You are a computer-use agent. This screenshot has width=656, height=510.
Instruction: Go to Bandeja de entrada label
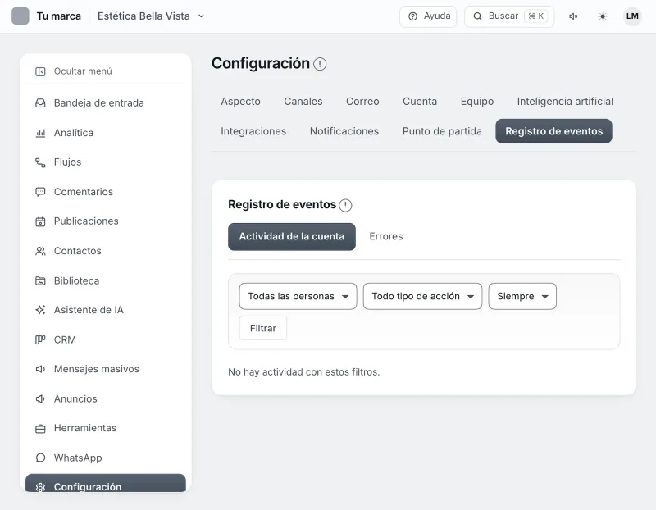pyautogui.click(x=98, y=103)
